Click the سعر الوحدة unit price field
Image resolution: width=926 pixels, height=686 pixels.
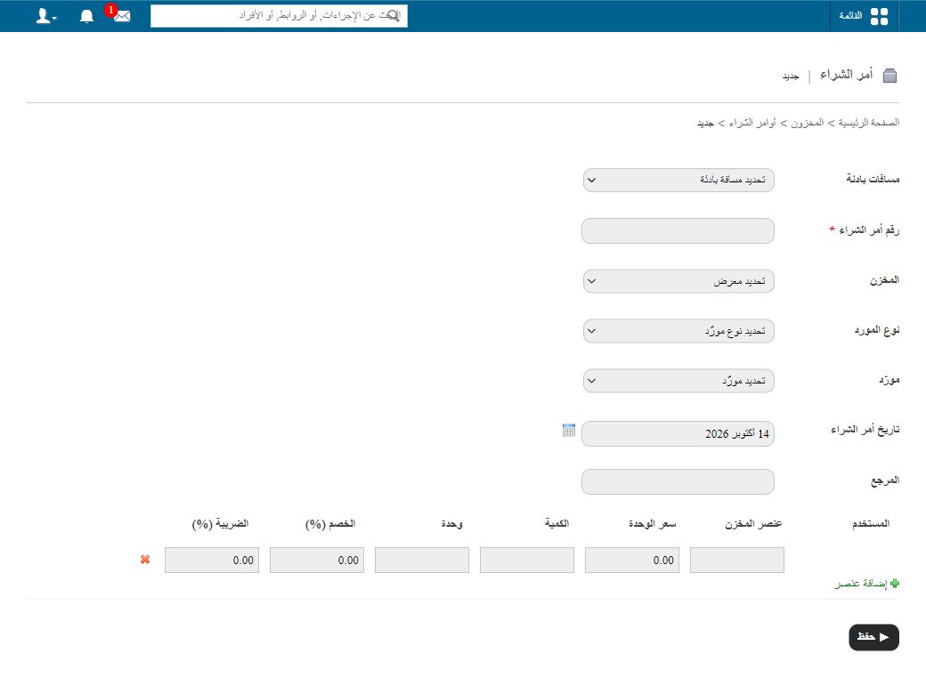point(632,560)
